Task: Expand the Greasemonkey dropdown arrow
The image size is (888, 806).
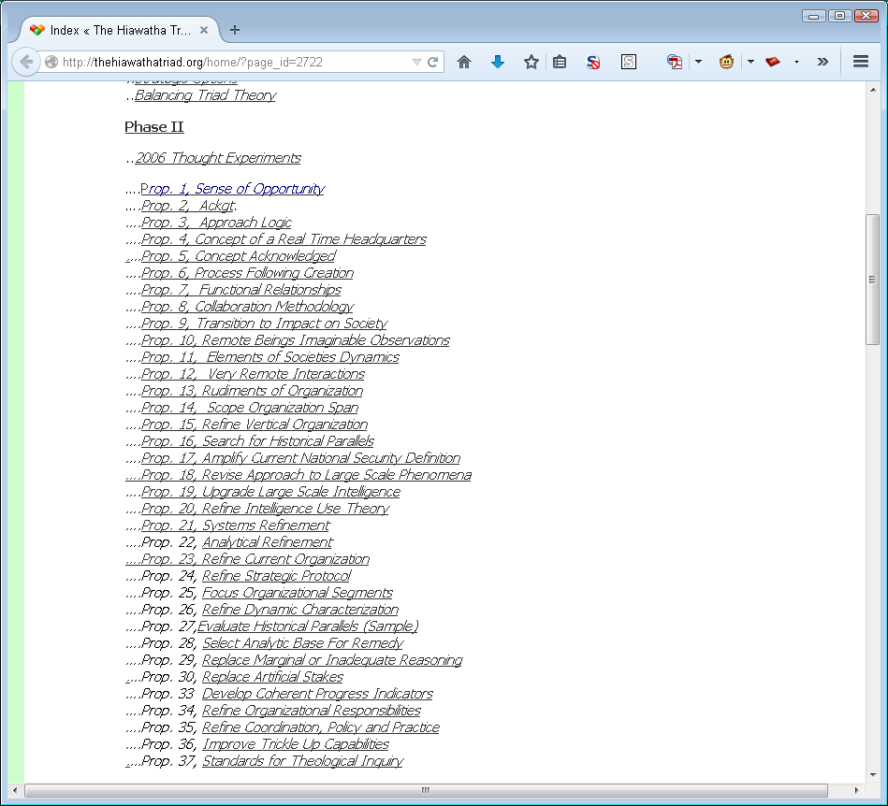Action: [750, 62]
